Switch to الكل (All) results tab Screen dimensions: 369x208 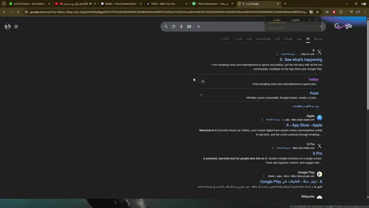coord(308,39)
